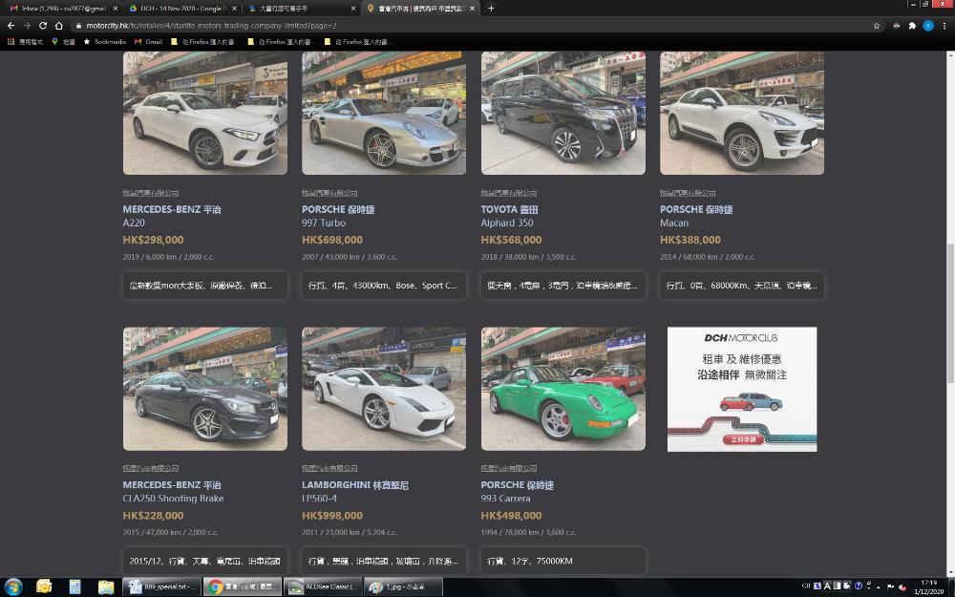
Task: Open the DCH Motor Club advertisement
Action: tap(742, 390)
